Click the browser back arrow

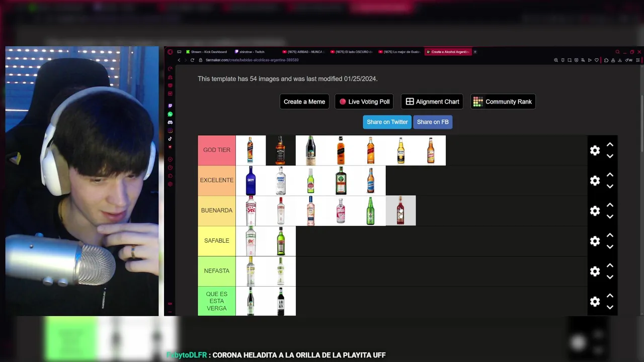pos(179,60)
